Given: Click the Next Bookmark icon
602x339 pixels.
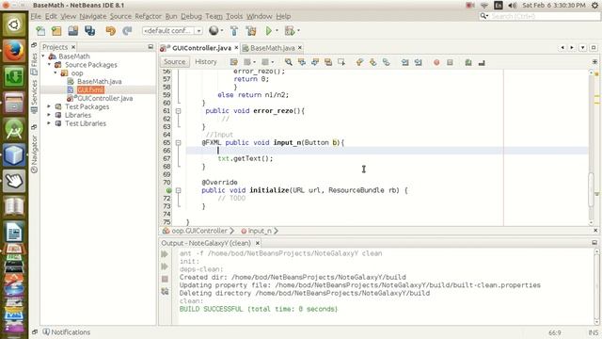Looking at the screenshot, I should point(372,62).
